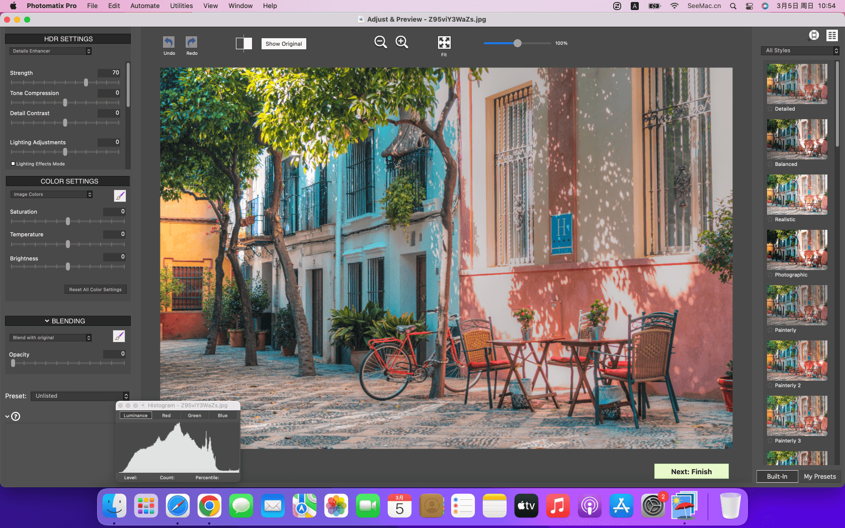
Task: Open the brush tool in Blending panel
Action: coord(119,336)
